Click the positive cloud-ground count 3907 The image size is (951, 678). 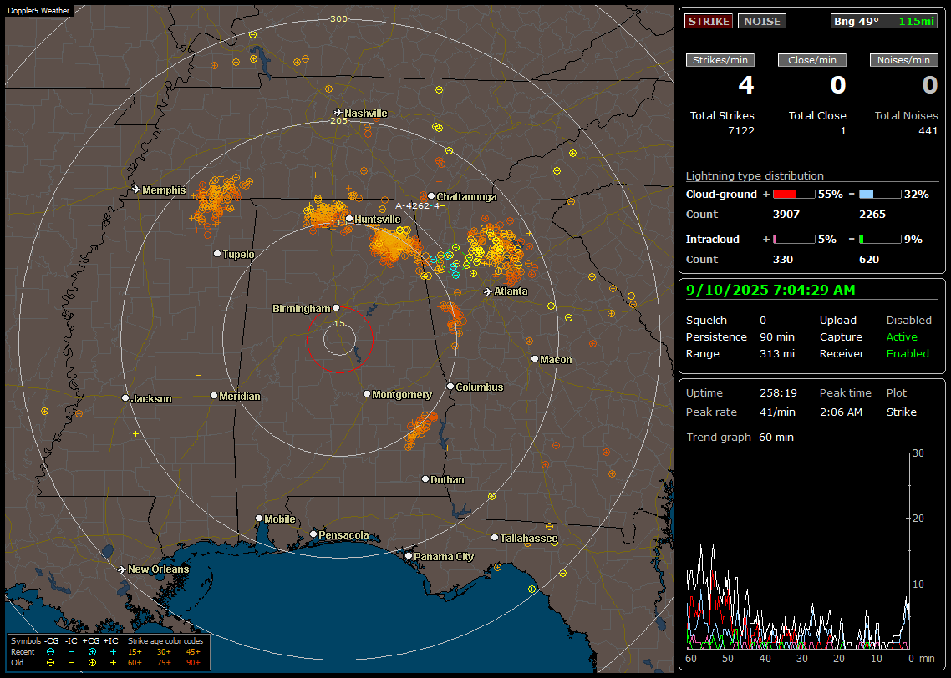coord(786,215)
